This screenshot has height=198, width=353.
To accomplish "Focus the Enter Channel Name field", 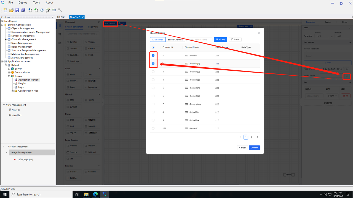I will 199,40.
